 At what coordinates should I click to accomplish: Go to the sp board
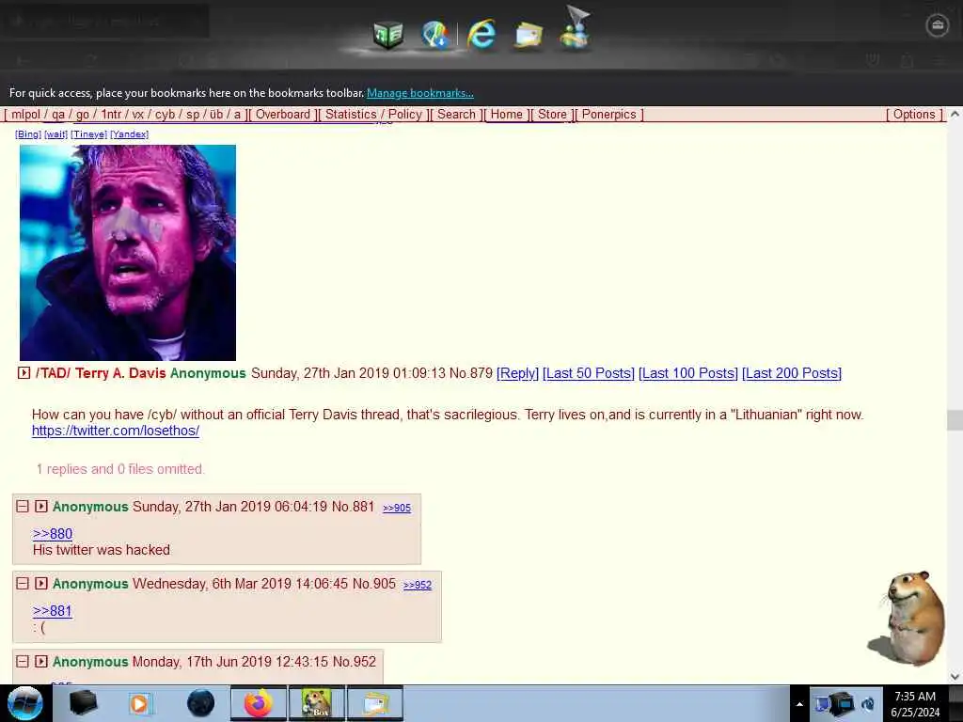(193, 114)
